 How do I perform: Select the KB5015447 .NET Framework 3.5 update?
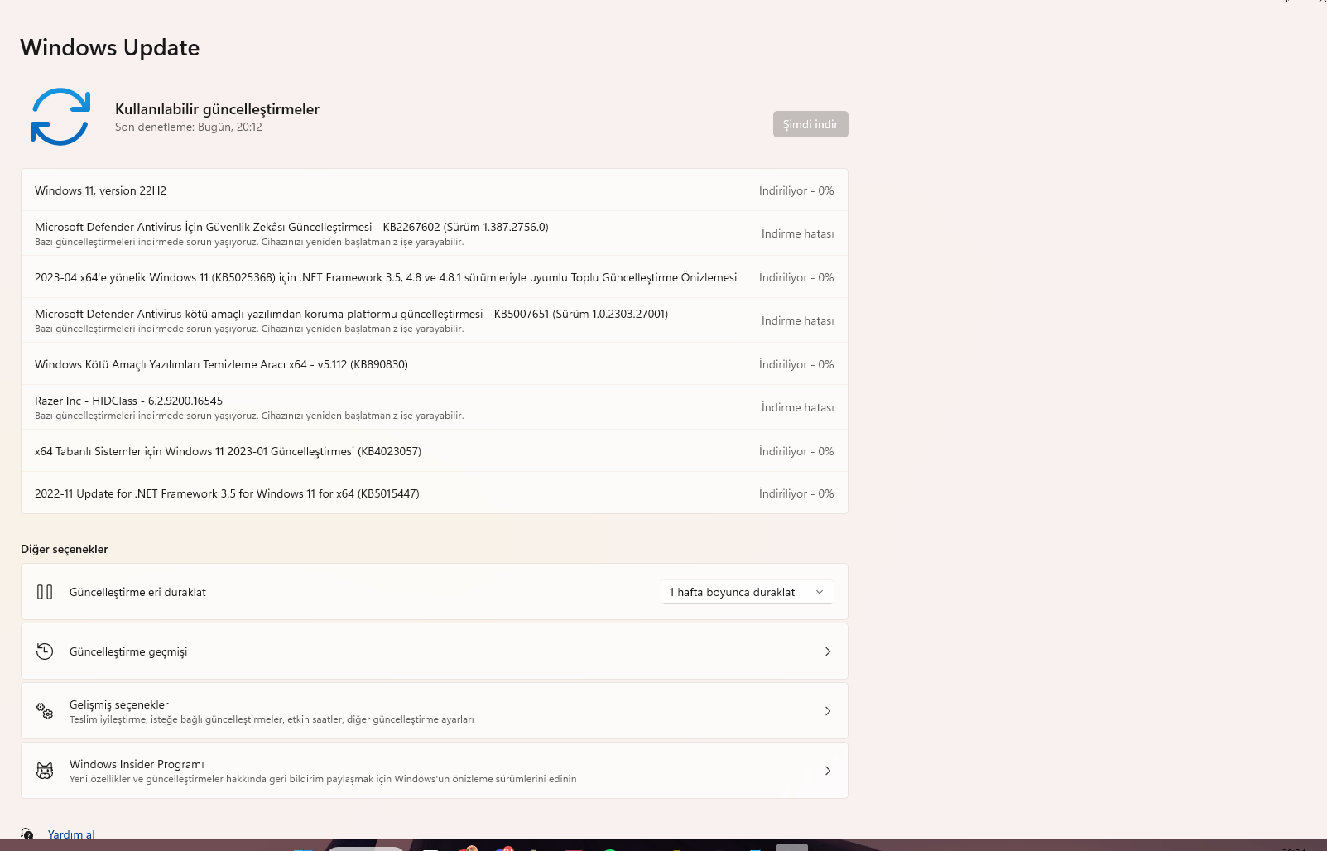pyautogui.click(x=435, y=493)
